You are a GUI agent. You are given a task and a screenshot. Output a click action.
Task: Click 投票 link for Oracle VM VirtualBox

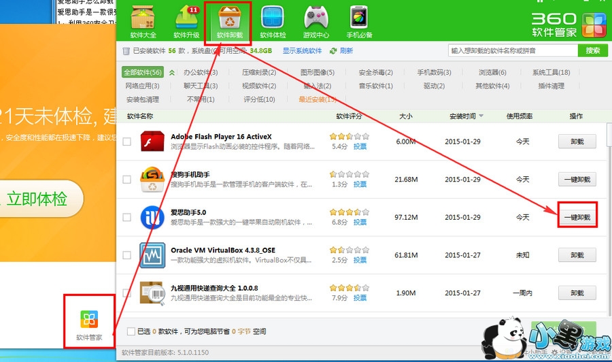360,260
